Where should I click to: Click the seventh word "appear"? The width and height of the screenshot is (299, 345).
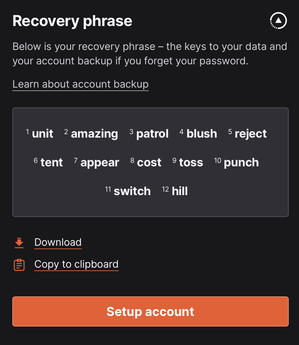[x=100, y=162]
